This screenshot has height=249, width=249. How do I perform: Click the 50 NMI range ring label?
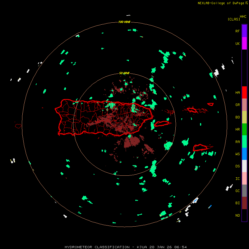tap(124, 73)
